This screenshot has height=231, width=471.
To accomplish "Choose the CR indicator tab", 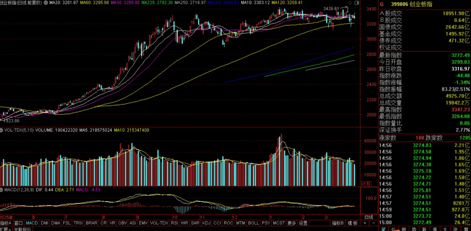I will (103, 223).
